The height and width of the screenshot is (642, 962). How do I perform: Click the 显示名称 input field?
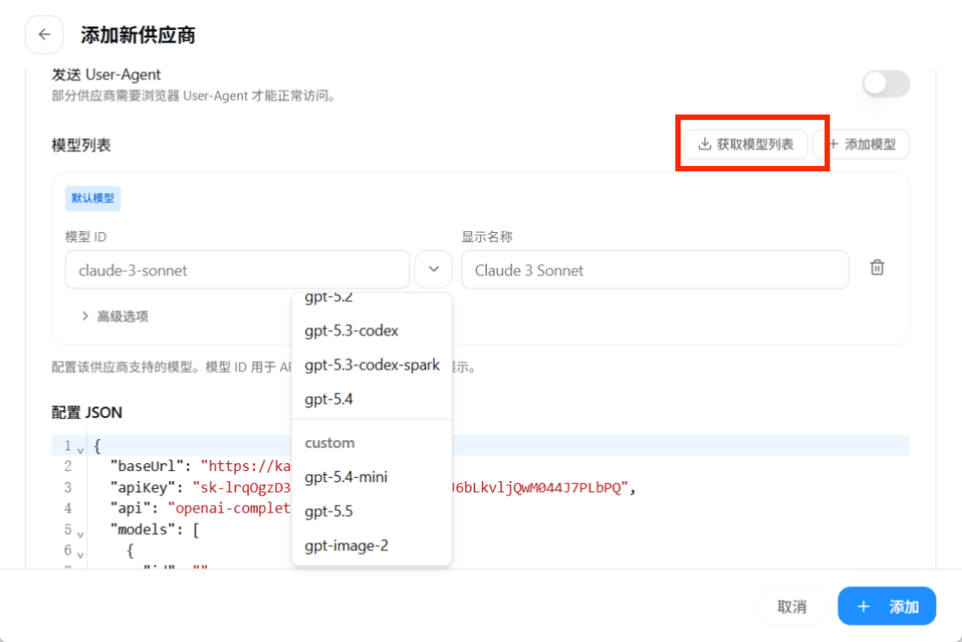(655, 270)
